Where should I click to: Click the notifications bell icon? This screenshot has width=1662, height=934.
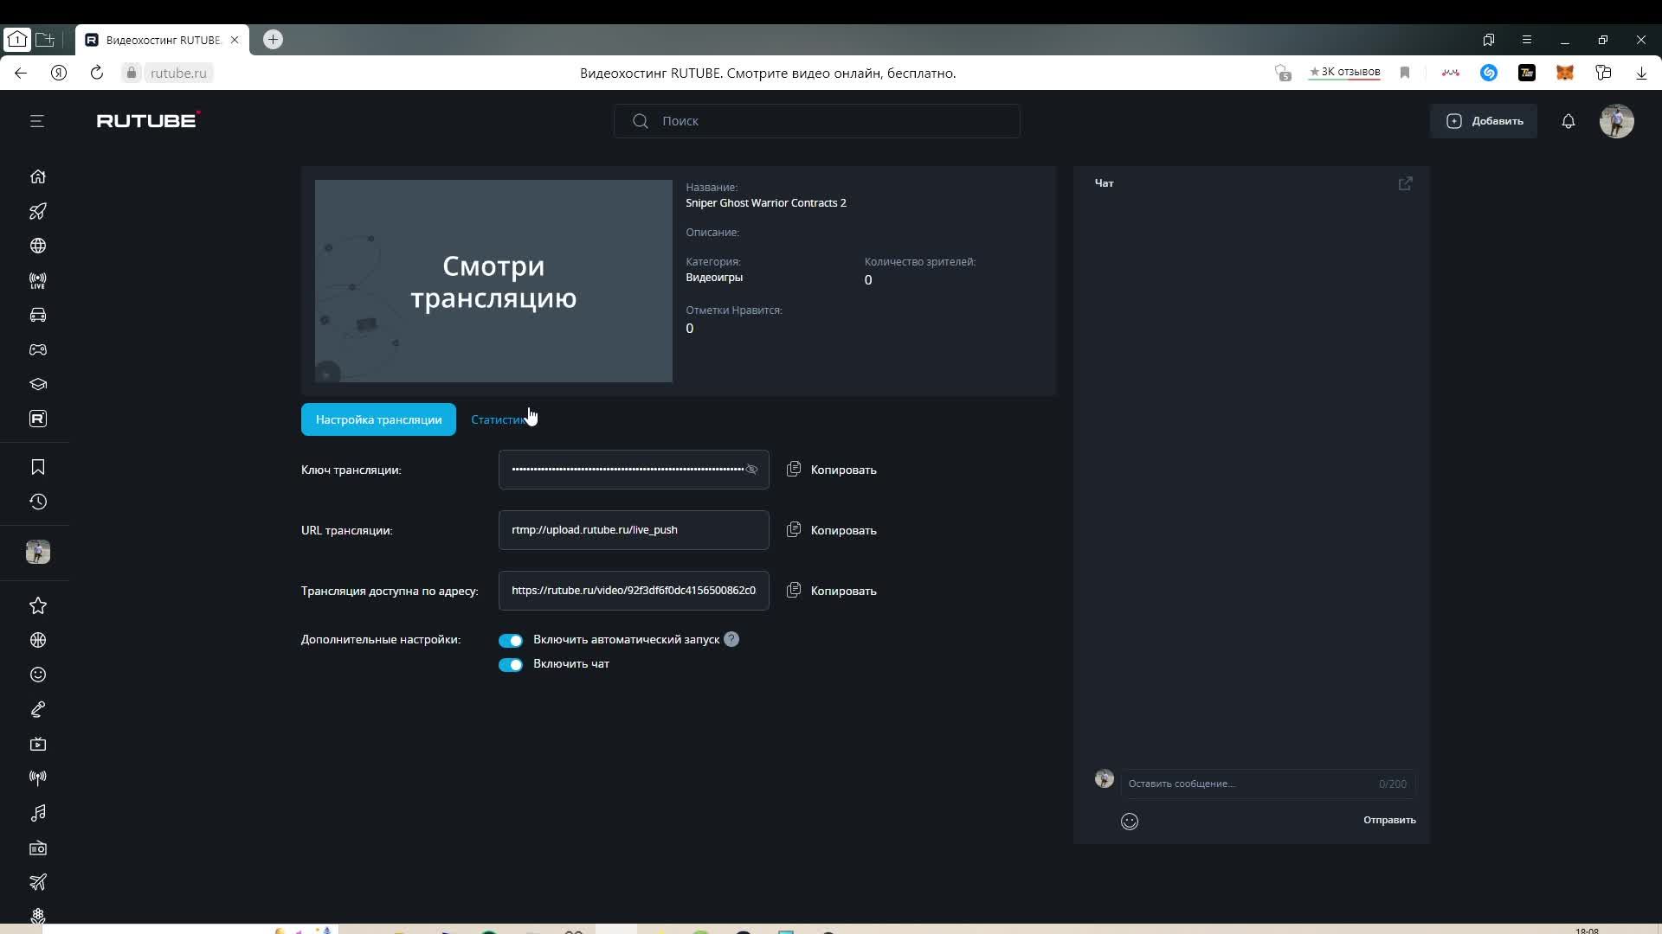(x=1568, y=121)
